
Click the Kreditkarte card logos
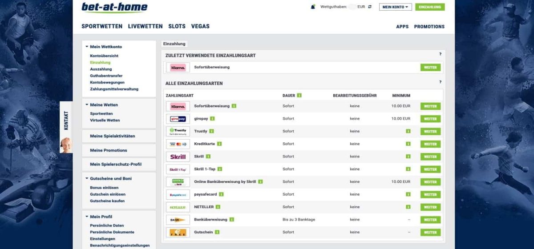(x=178, y=144)
